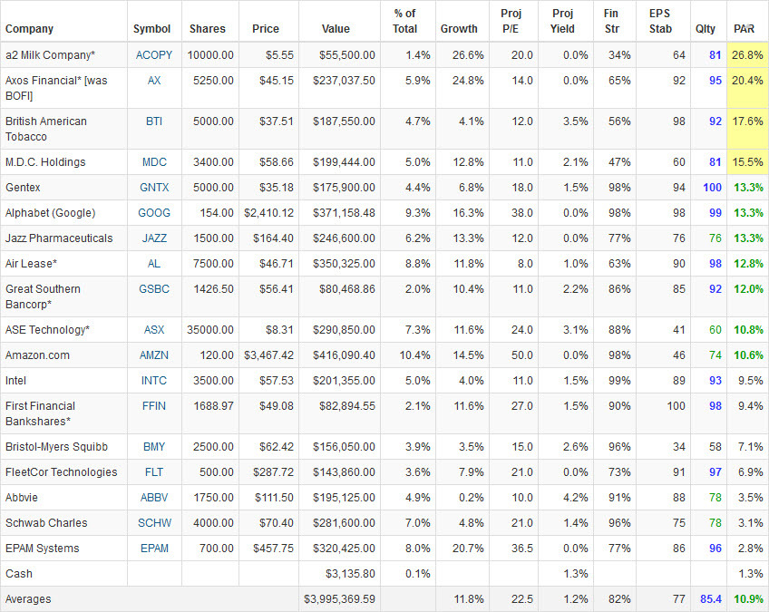Sort by the Company column header

click(29, 29)
